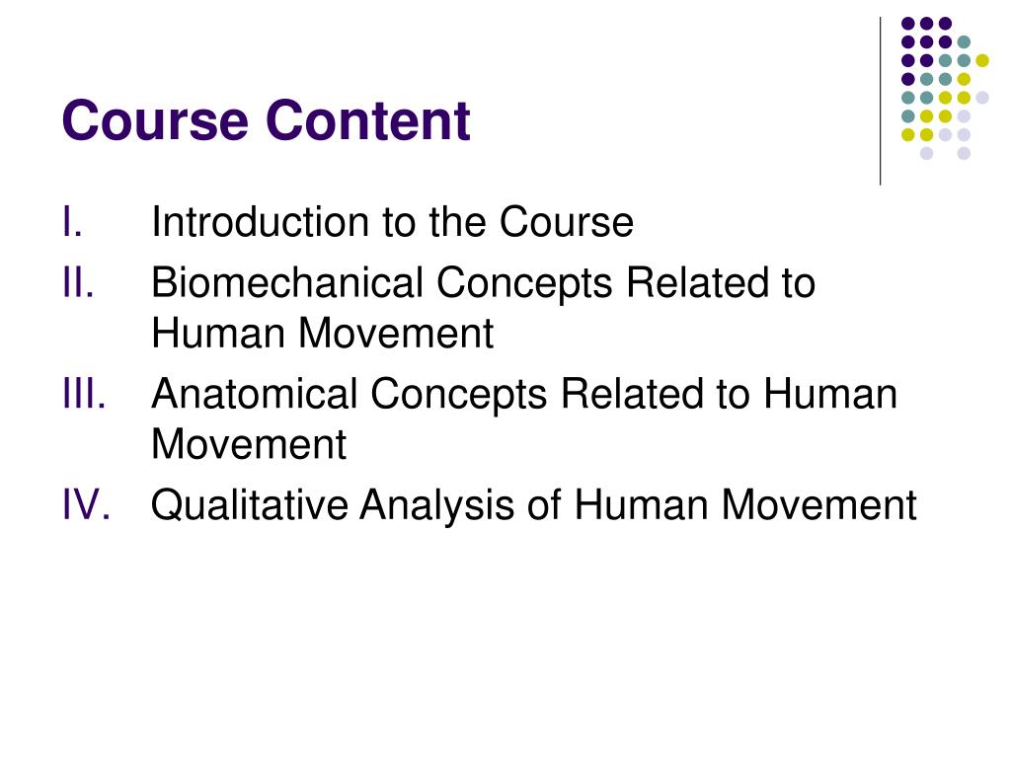Click Roman numeral II. marker
The height and width of the screenshot is (758, 1011).
[78, 283]
